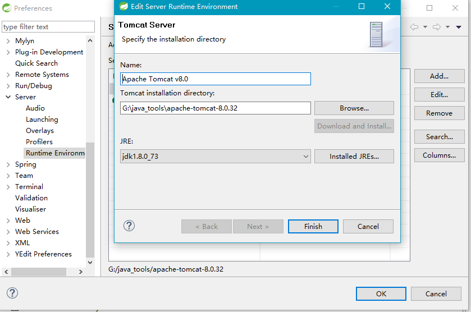Screen dimensions: 471x312
Task: Expand the Team node
Action: [x=8, y=176]
